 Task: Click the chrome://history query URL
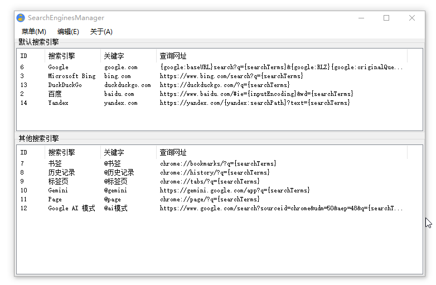tap(215, 172)
